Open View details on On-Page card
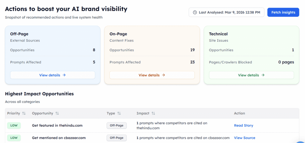This screenshot has width=305, height=143. click(x=152, y=75)
